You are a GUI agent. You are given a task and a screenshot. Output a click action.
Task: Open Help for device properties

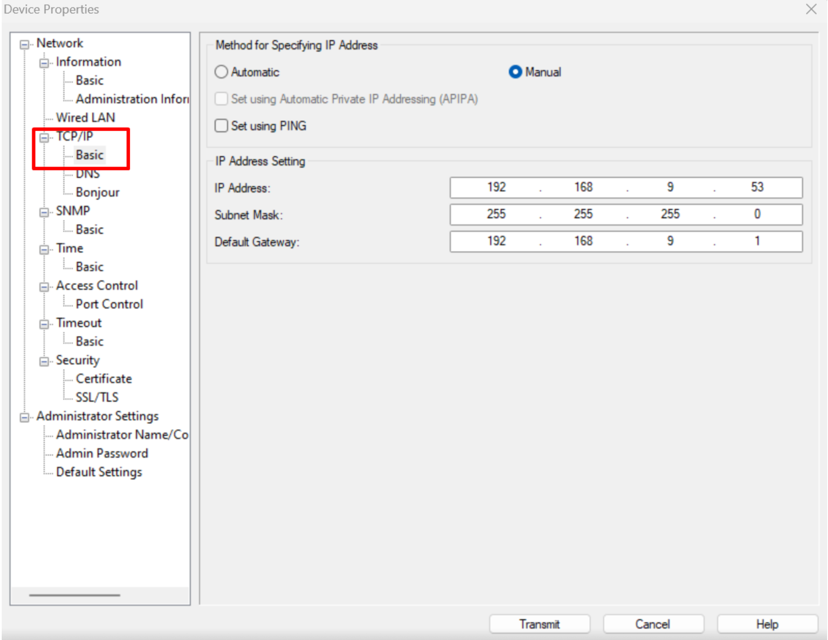(767, 624)
